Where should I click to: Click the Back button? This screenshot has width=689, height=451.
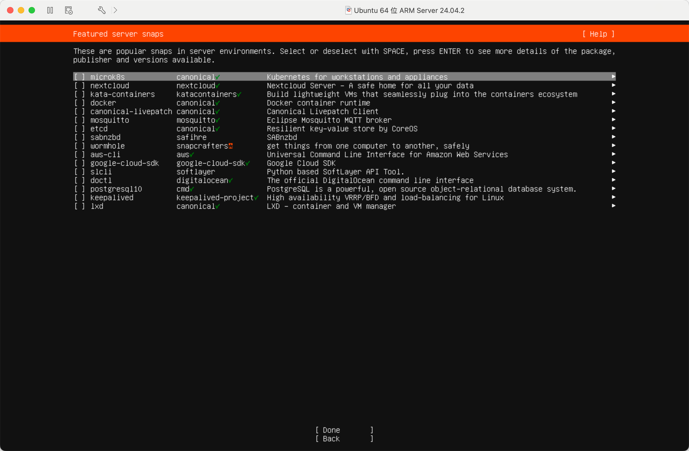click(344, 439)
